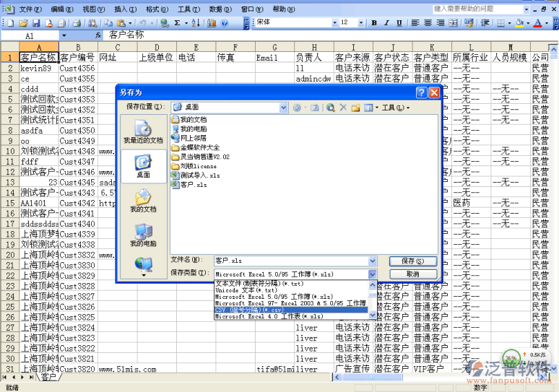Toggle Underline formatting in Excel toolbar
This screenshot has width=559, height=392.
click(401, 23)
